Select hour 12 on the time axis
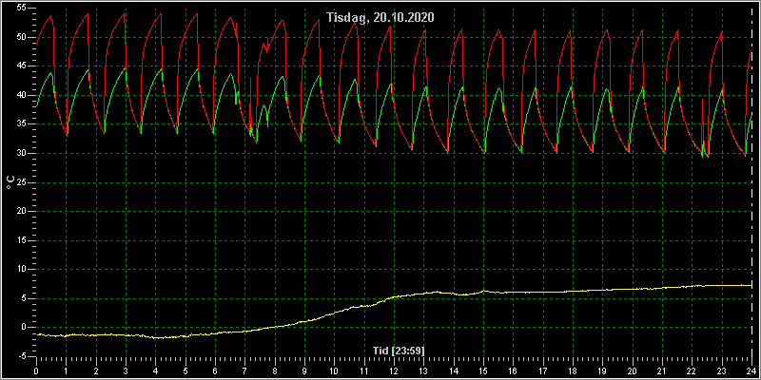Image resolution: width=761 pixels, height=380 pixels. click(394, 371)
